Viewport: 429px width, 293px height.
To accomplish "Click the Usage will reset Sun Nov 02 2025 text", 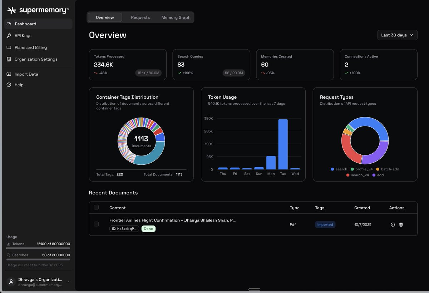I will point(35,265).
